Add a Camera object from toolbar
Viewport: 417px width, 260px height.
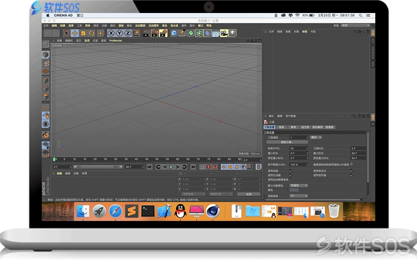pyautogui.click(x=224, y=33)
